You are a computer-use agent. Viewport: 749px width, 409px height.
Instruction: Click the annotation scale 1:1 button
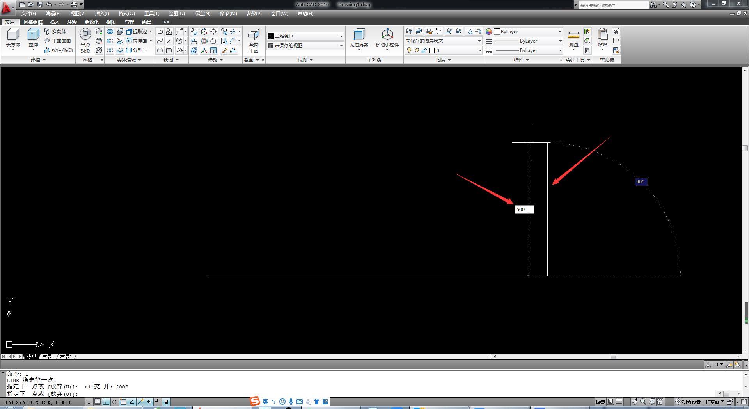tap(714, 365)
